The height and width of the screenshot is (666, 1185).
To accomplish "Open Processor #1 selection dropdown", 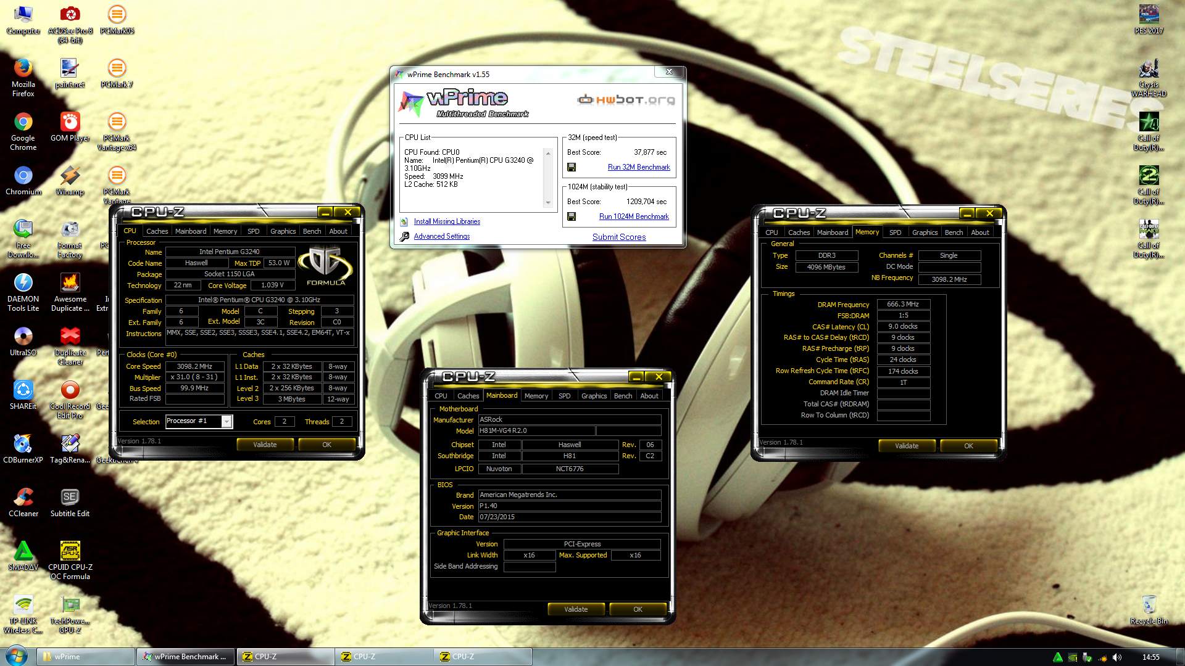I will (227, 421).
